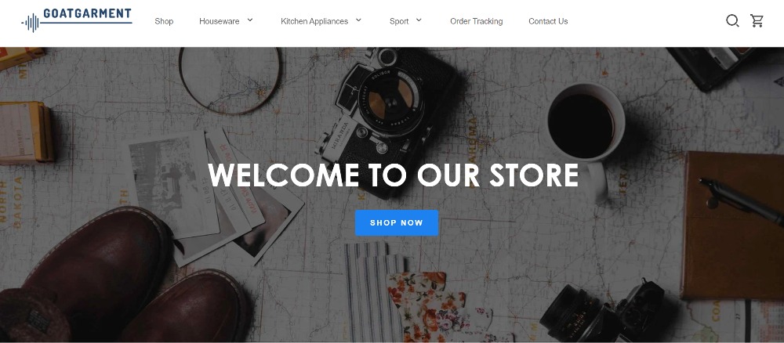Open the search magnifier icon

(732, 21)
